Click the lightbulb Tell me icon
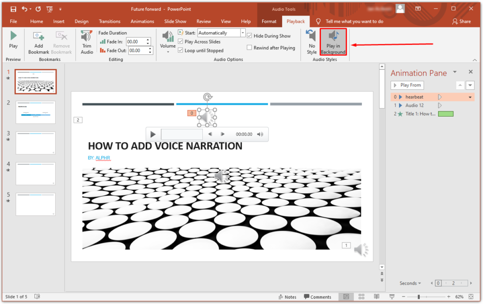The image size is (483, 304). 318,21
